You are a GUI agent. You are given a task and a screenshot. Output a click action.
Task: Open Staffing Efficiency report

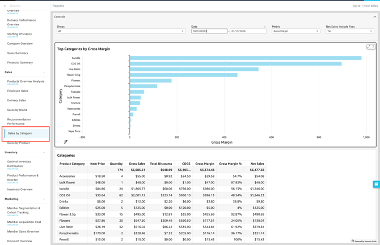pos(19,34)
